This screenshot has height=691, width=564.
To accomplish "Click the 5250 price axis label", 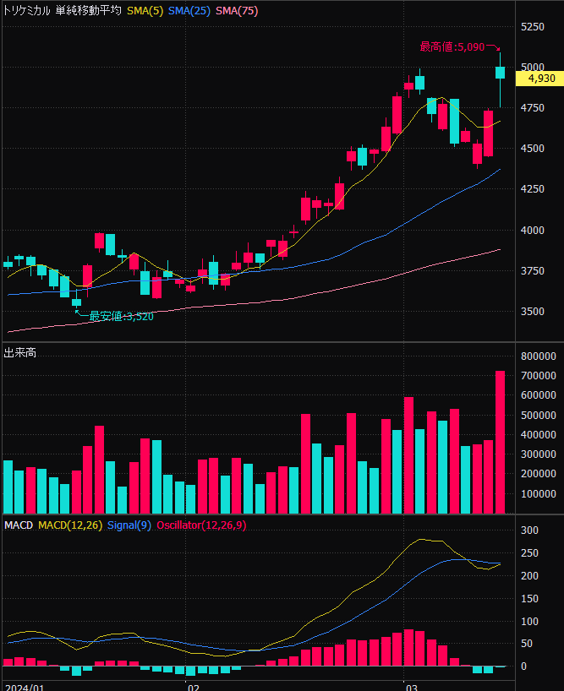I will [532, 27].
